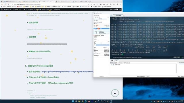Click the 给执行权限 bullet heading
The width and height of the screenshot is (184, 103).
[33, 23]
